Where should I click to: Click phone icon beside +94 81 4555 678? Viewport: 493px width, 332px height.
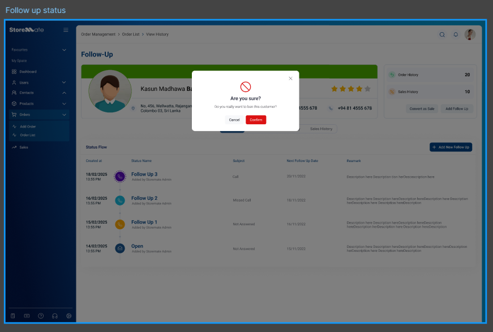[331, 108]
